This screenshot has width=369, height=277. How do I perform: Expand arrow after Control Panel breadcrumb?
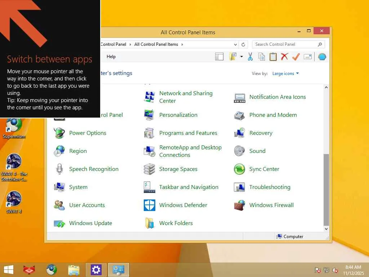click(130, 44)
